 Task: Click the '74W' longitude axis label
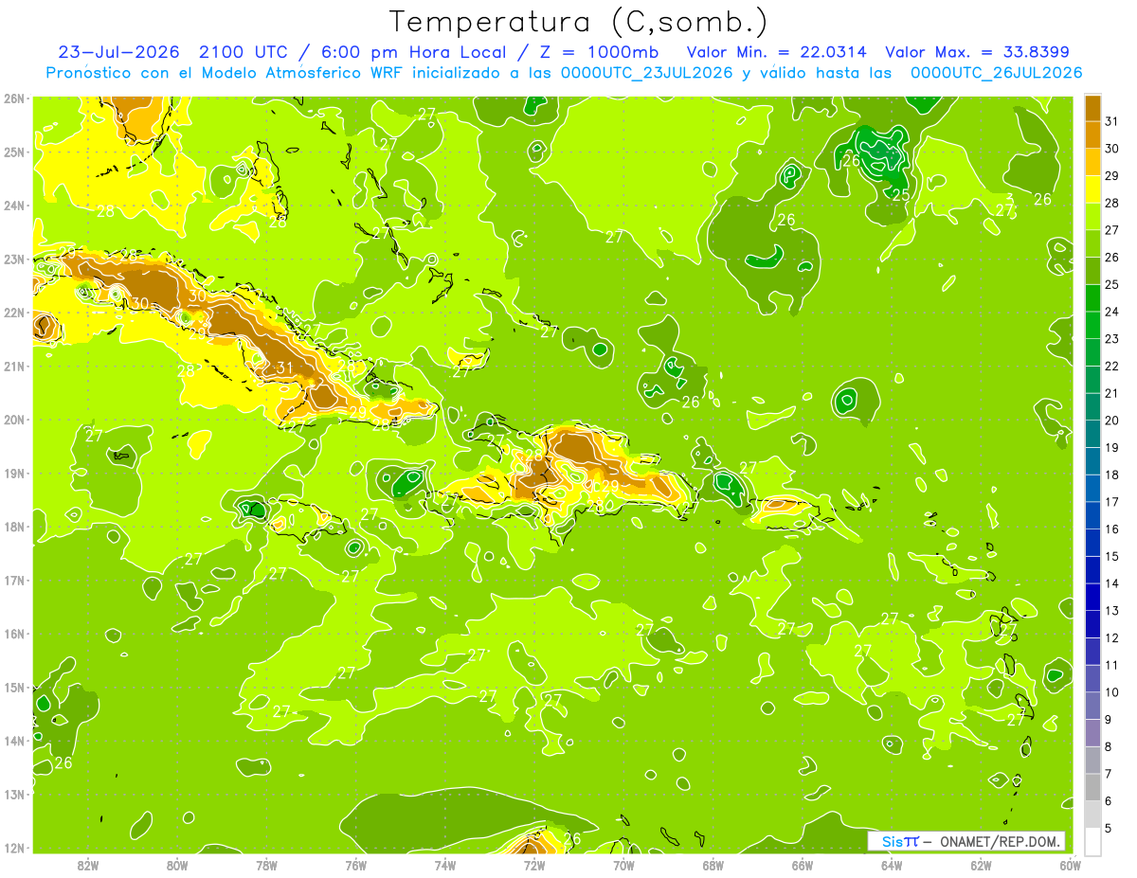(x=445, y=864)
